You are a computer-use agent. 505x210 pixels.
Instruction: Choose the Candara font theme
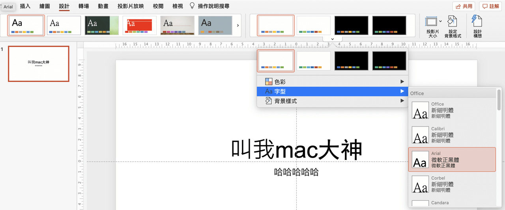click(452, 203)
